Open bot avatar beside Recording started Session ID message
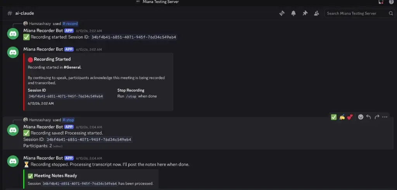 13,34
